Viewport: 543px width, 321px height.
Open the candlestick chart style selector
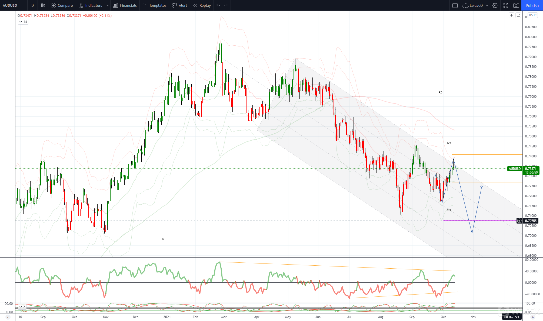(x=43, y=5)
